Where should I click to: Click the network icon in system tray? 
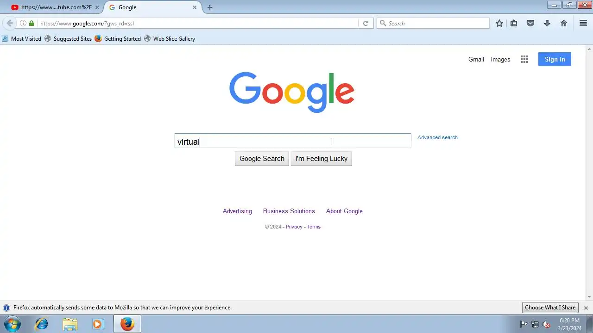tap(535, 324)
